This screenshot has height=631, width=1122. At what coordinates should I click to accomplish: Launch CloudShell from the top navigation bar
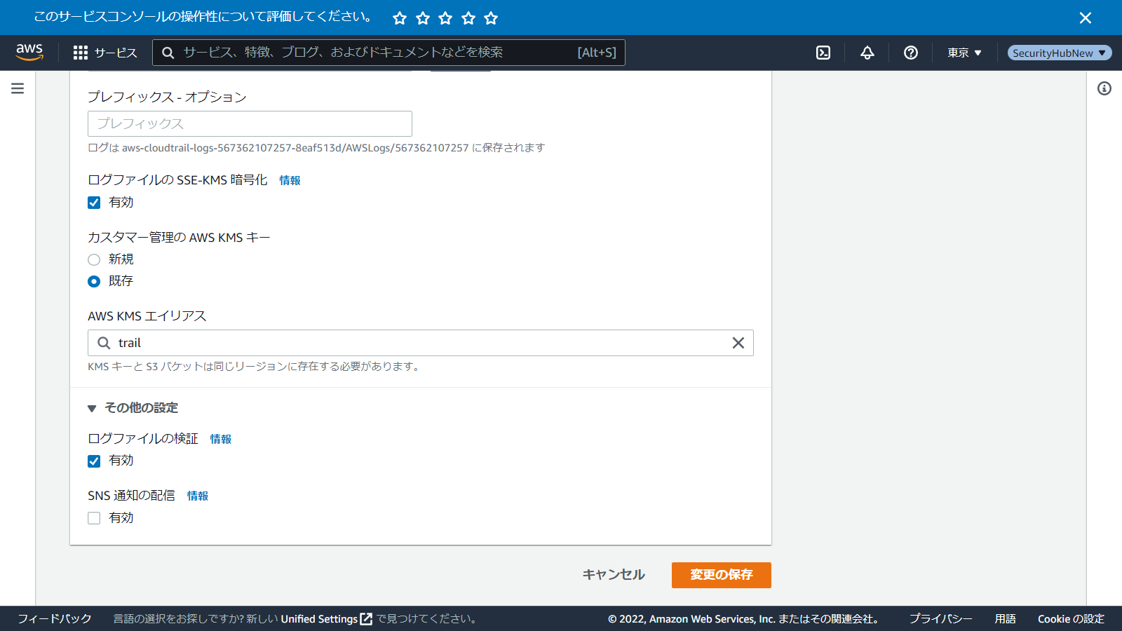(823, 53)
